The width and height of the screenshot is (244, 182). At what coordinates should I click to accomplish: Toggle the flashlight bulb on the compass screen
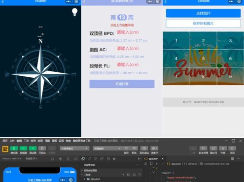click(x=74, y=12)
